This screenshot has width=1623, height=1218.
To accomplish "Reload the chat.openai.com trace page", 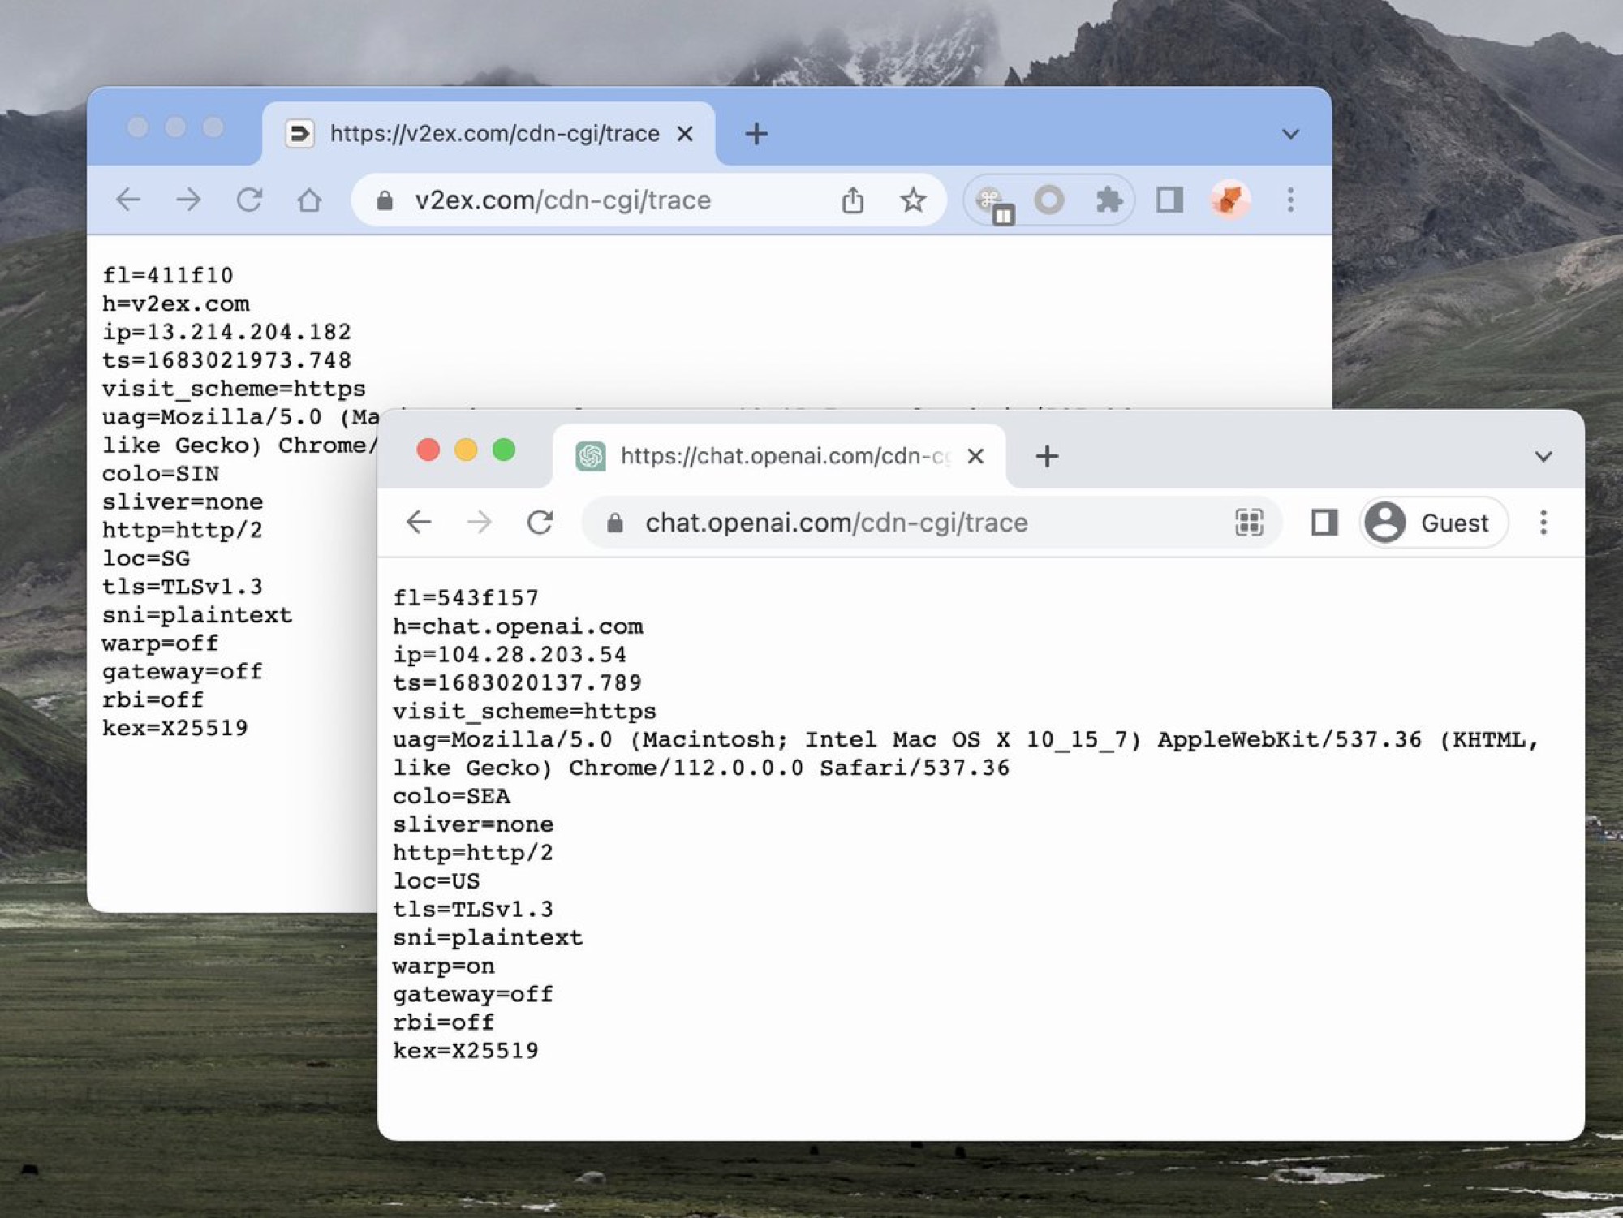I will [540, 523].
